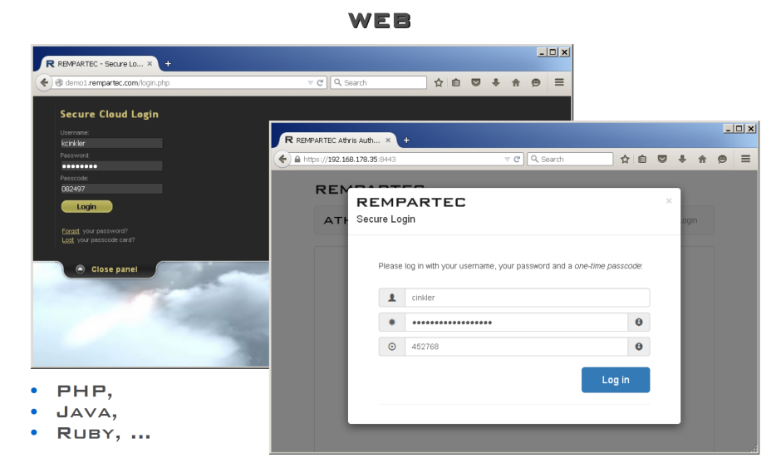Viewport: 781px width, 458px height.
Task: Open the bookmarks list icon in the login.php window
Action: (456, 83)
